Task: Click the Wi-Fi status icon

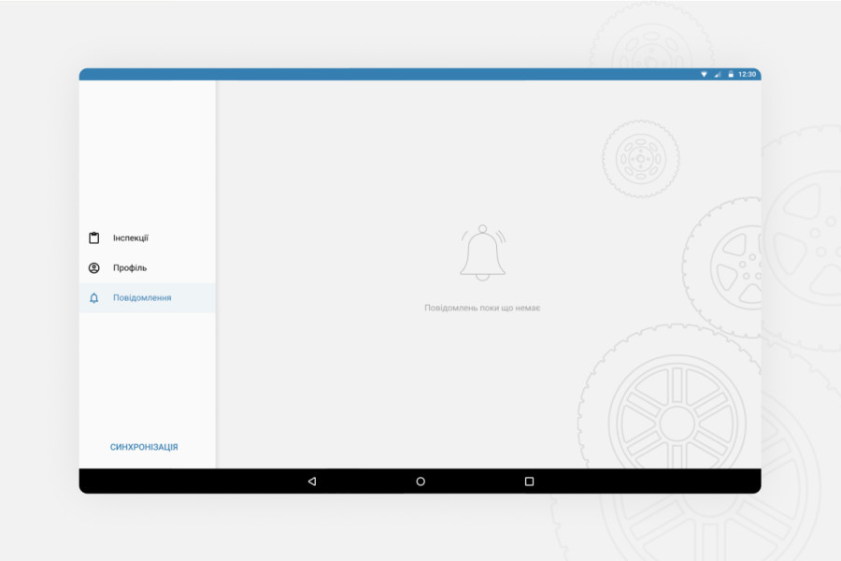Action: pos(704,74)
